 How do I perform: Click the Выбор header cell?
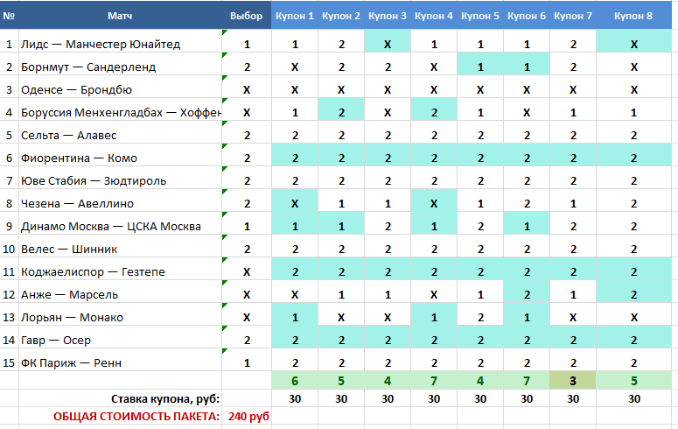(x=247, y=16)
